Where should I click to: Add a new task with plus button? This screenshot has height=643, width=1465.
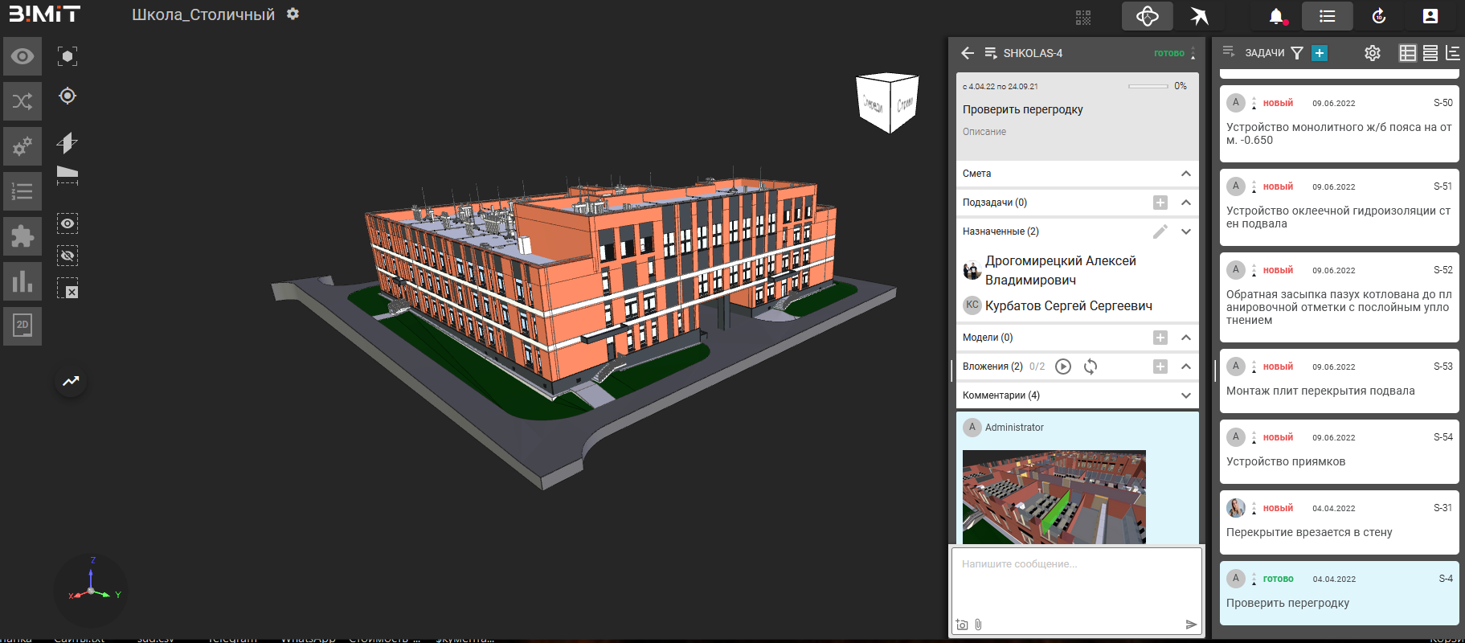[1319, 53]
